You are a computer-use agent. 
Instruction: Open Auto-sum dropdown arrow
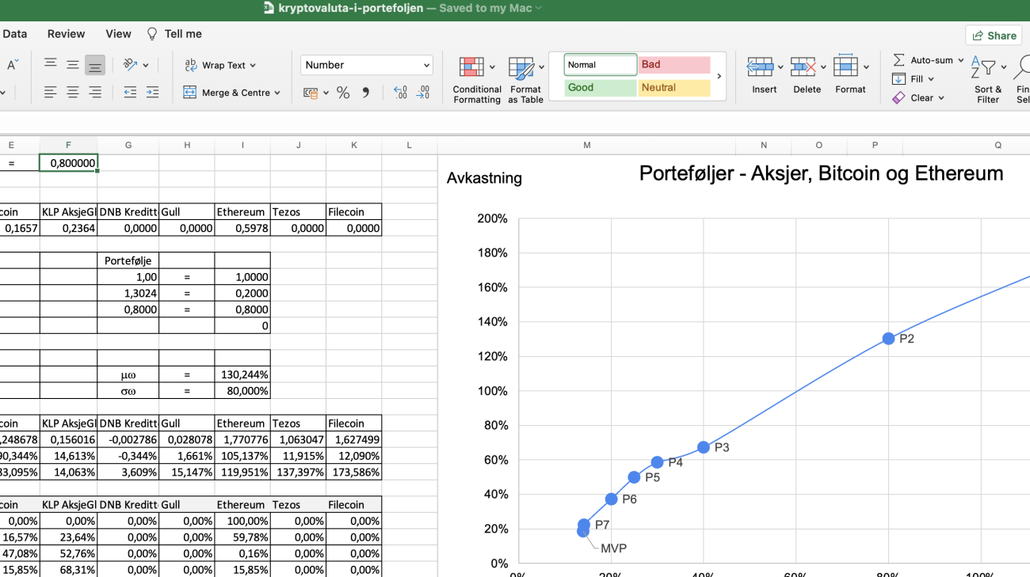(x=961, y=60)
